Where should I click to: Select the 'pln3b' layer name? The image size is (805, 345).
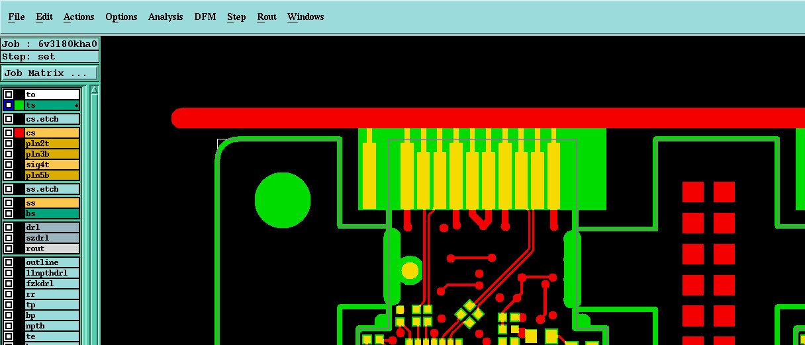point(52,154)
